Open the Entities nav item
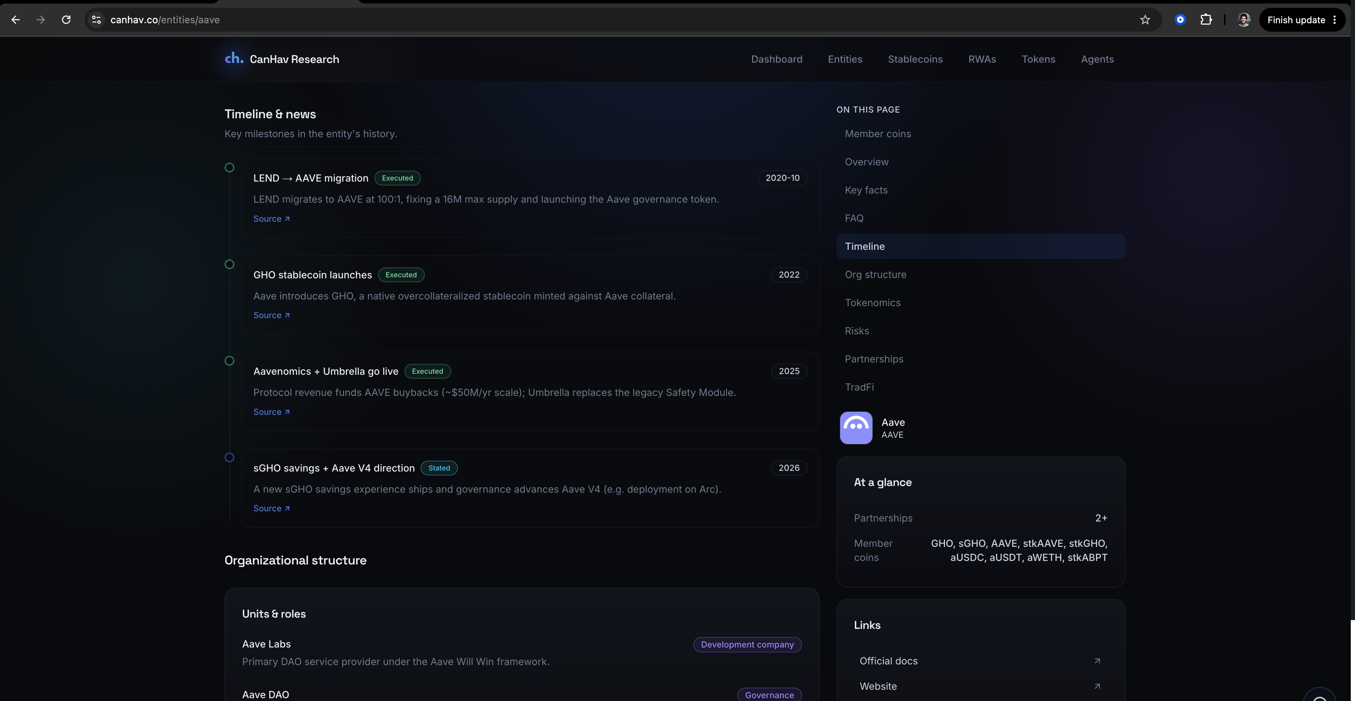Viewport: 1355px width, 701px height. pos(845,59)
